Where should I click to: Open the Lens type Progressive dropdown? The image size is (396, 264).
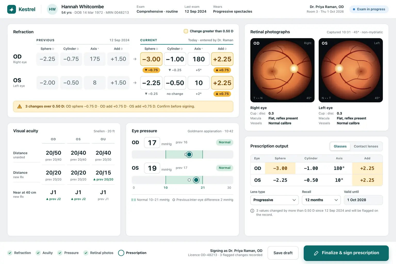point(274,200)
